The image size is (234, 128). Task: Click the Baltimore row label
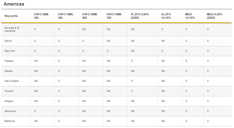(10, 121)
